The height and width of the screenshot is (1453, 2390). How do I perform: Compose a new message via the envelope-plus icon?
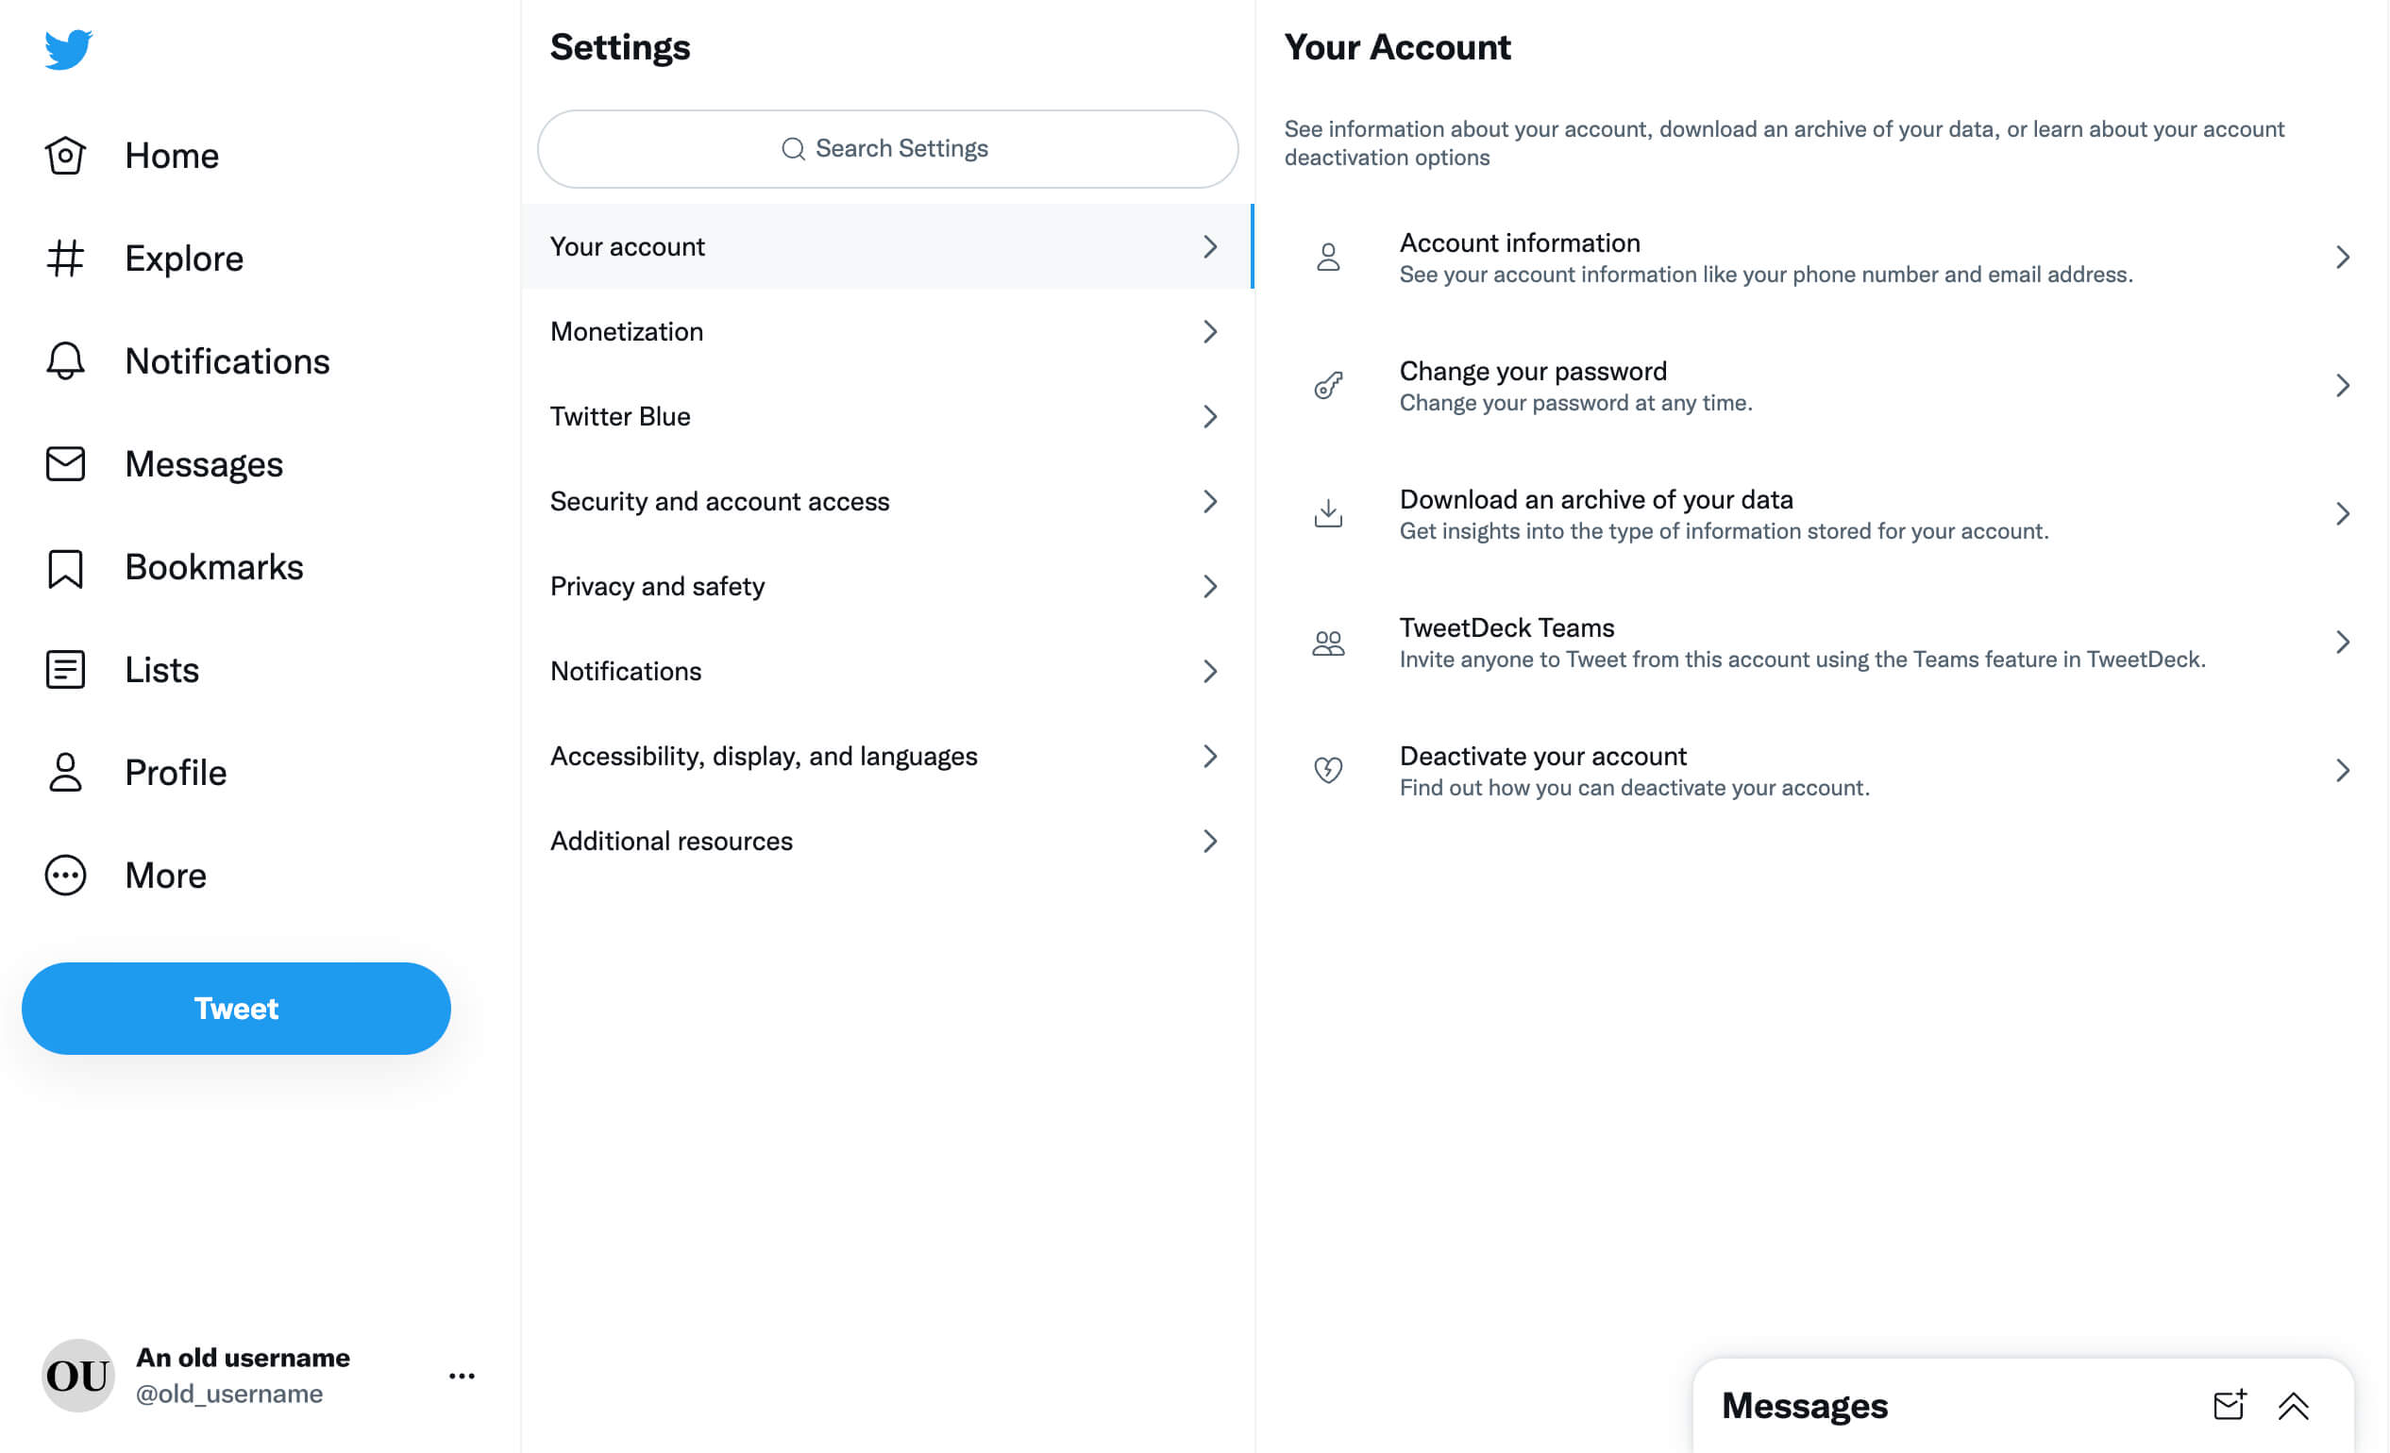point(2228,1405)
